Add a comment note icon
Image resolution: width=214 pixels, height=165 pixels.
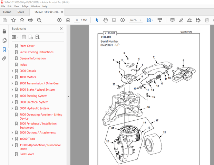(x=172, y=20)
